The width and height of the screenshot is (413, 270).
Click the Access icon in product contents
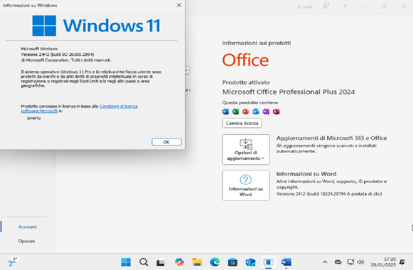[276, 112]
